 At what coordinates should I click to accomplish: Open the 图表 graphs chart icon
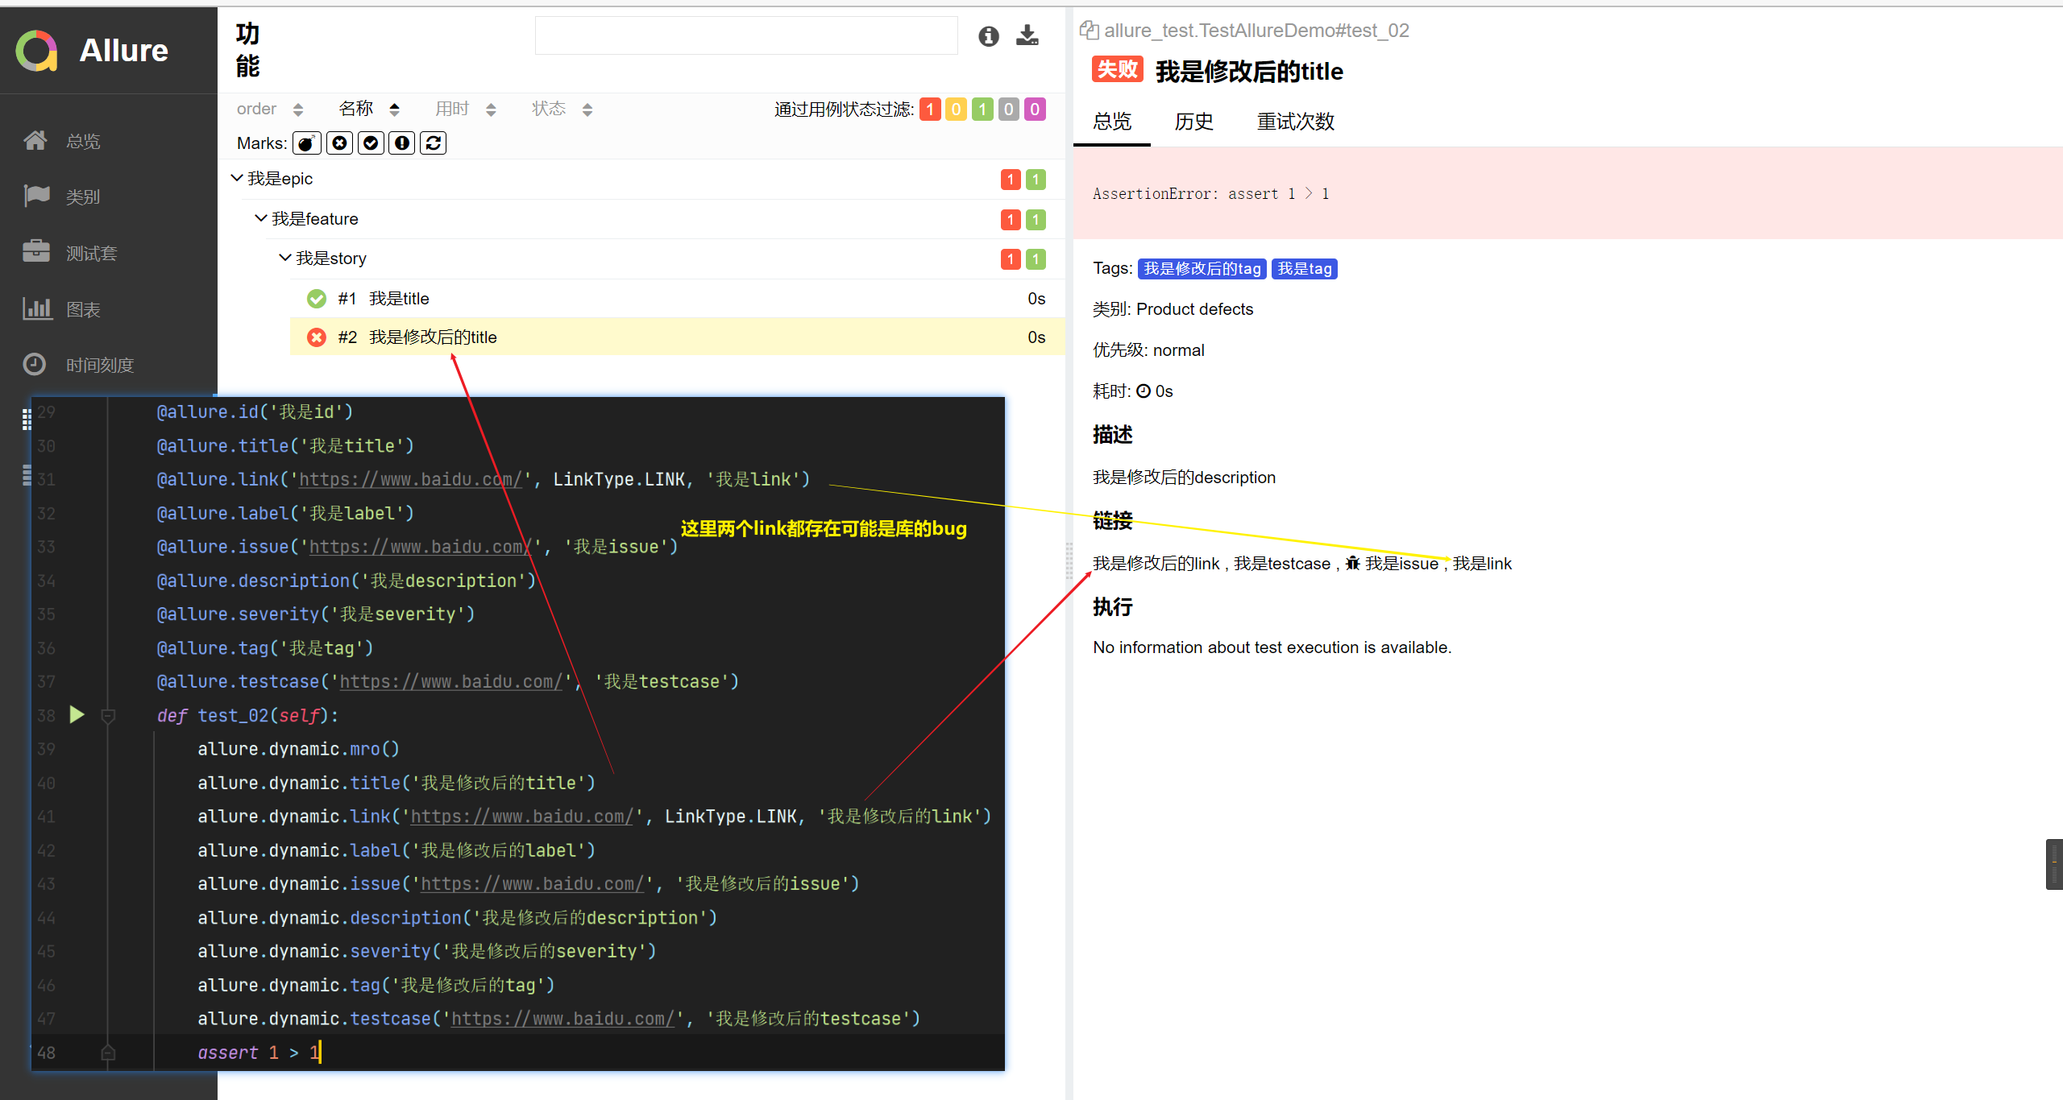tap(37, 308)
